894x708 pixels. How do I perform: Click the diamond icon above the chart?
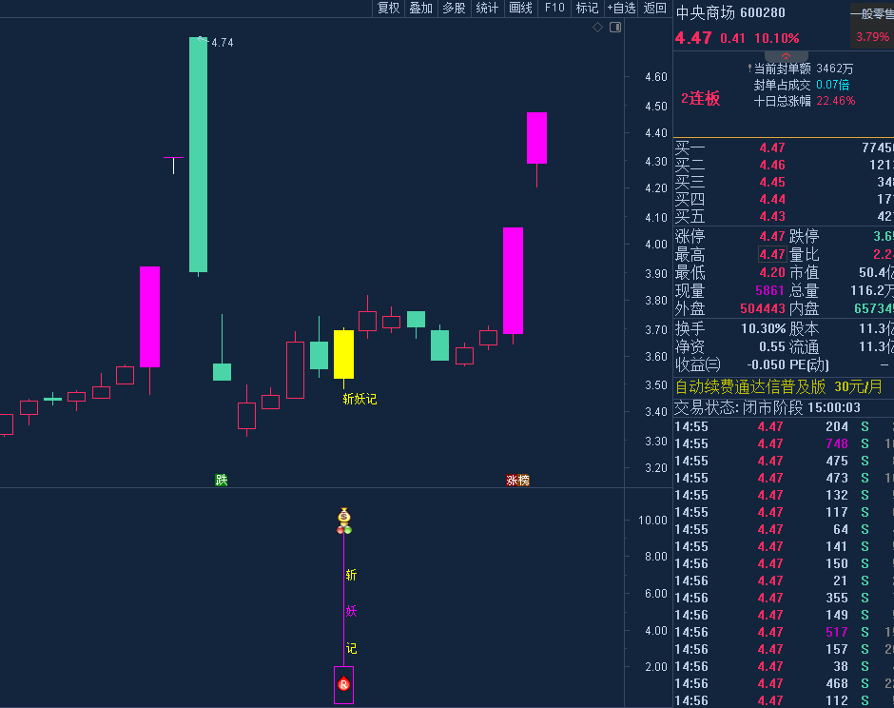[x=597, y=28]
